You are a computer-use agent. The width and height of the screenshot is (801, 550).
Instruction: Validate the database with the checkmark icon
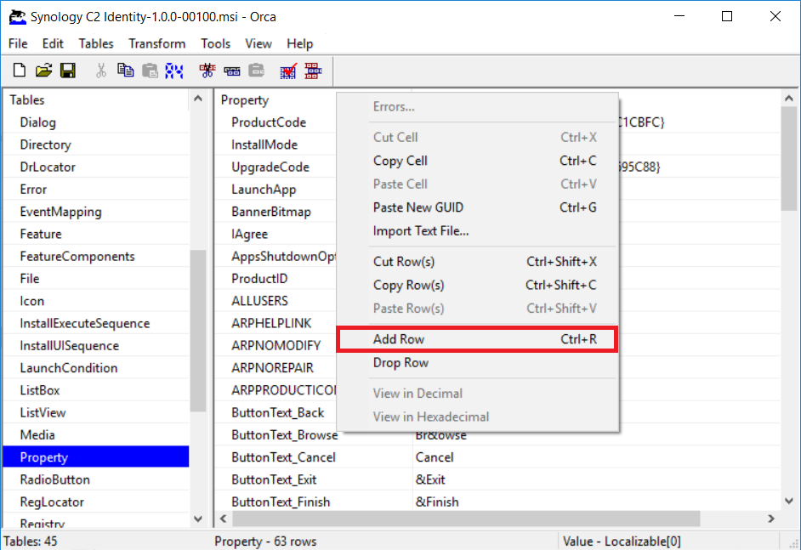(x=287, y=71)
